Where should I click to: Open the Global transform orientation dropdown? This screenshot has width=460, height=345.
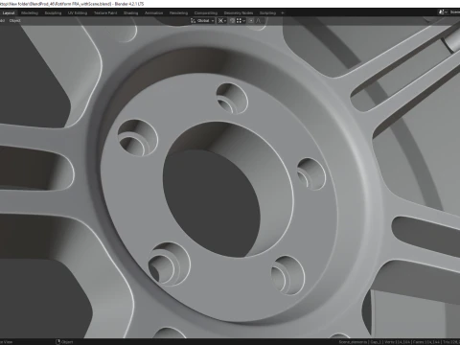tap(202, 21)
